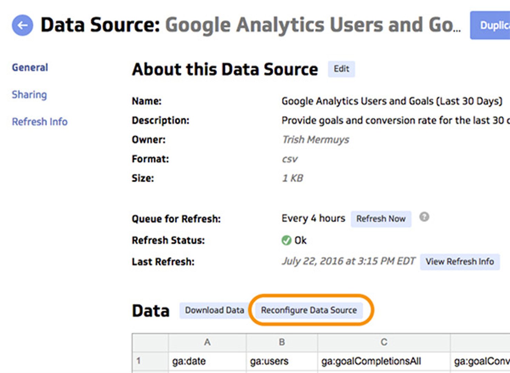The width and height of the screenshot is (510, 373).
Task: Open the refresh schedule help tooltip icon
Action: [425, 217]
